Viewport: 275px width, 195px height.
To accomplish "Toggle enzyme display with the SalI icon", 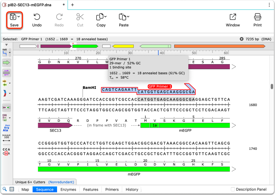I will click(5, 52).
